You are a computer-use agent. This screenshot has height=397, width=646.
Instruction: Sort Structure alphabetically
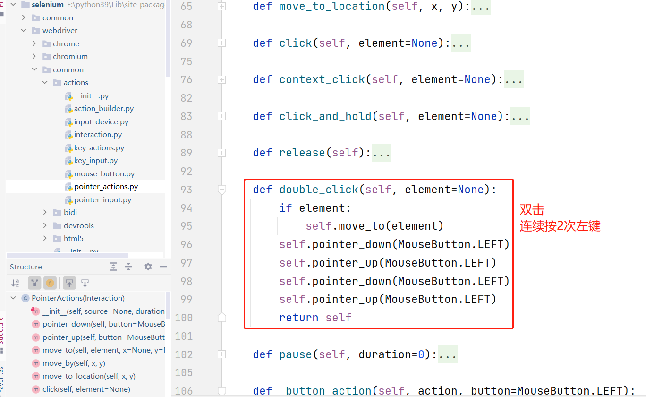pyautogui.click(x=15, y=283)
